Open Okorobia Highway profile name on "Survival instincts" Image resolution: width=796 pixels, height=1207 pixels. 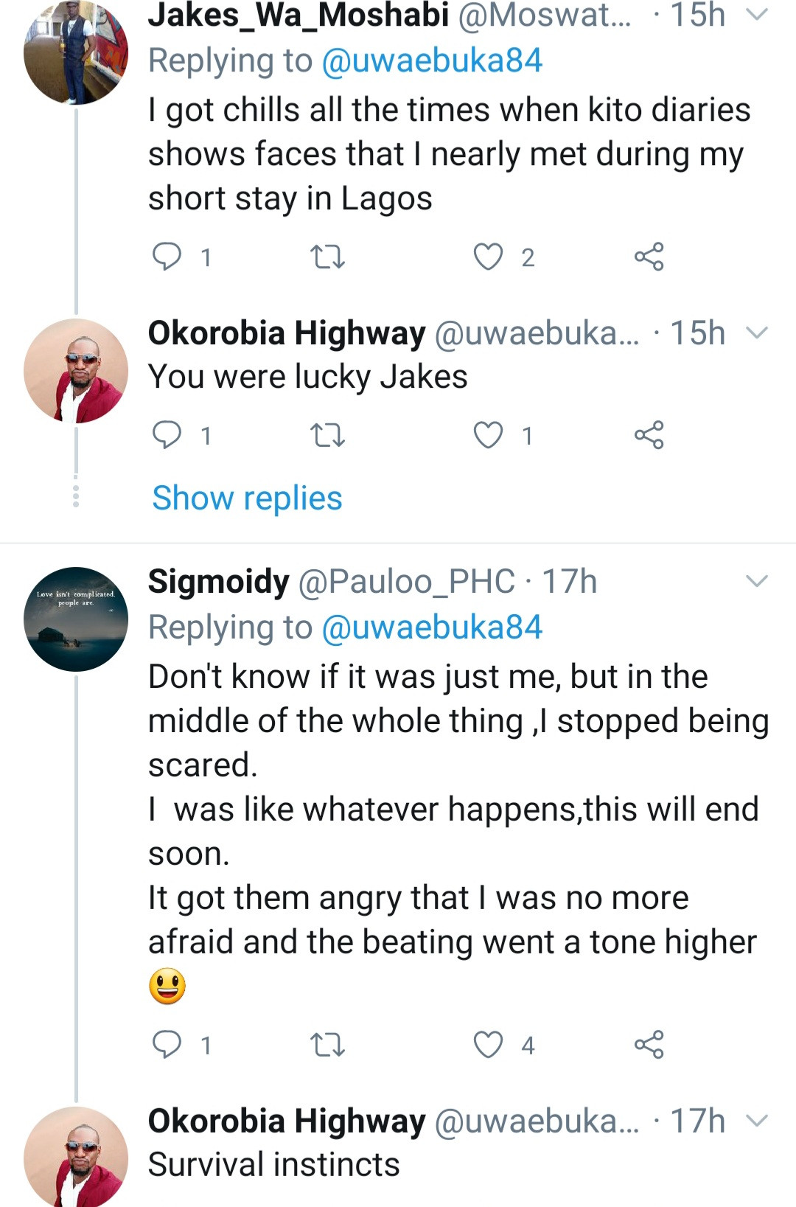(x=287, y=1121)
